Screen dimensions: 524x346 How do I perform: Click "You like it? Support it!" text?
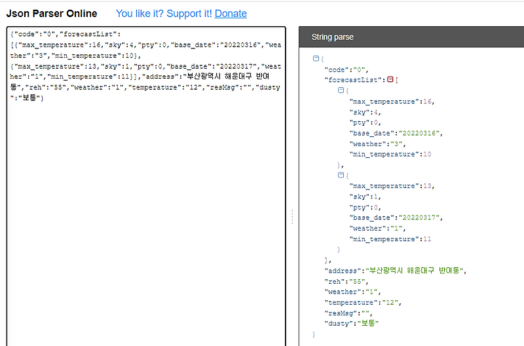(164, 13)
